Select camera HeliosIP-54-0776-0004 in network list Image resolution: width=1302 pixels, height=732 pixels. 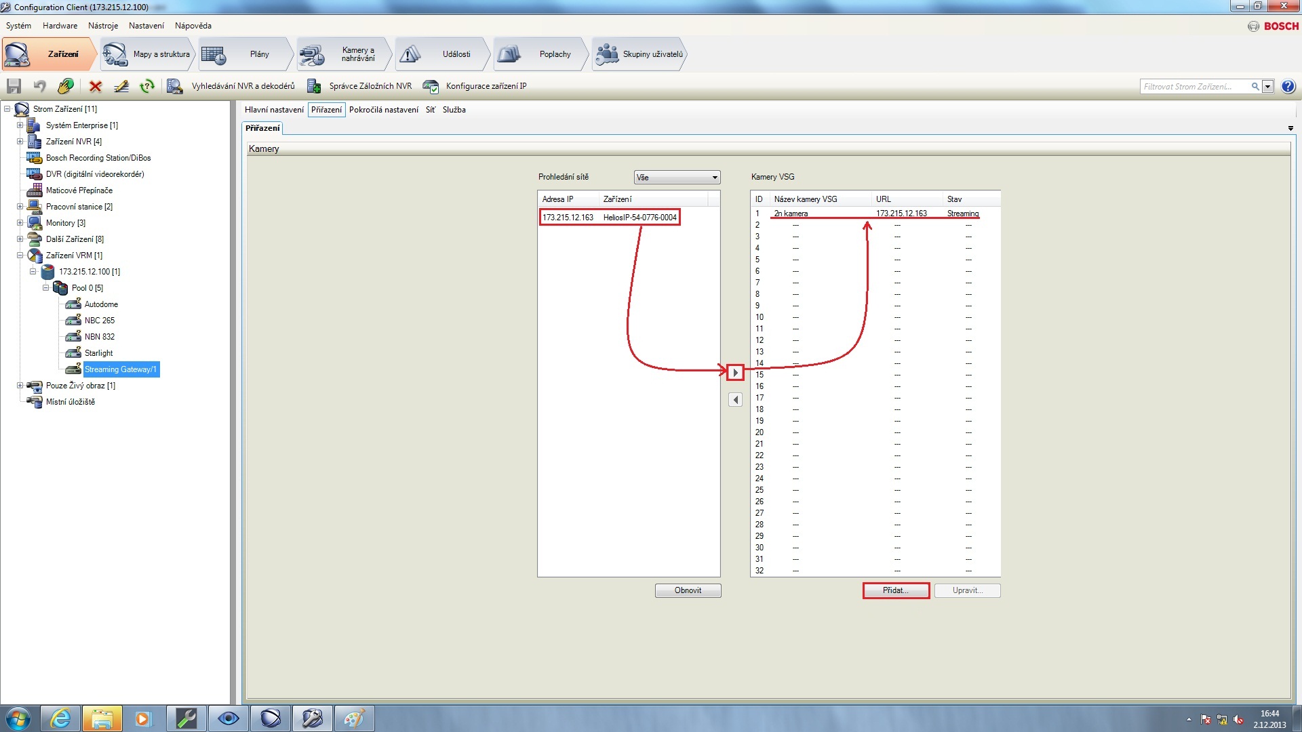tap(610, 218)
